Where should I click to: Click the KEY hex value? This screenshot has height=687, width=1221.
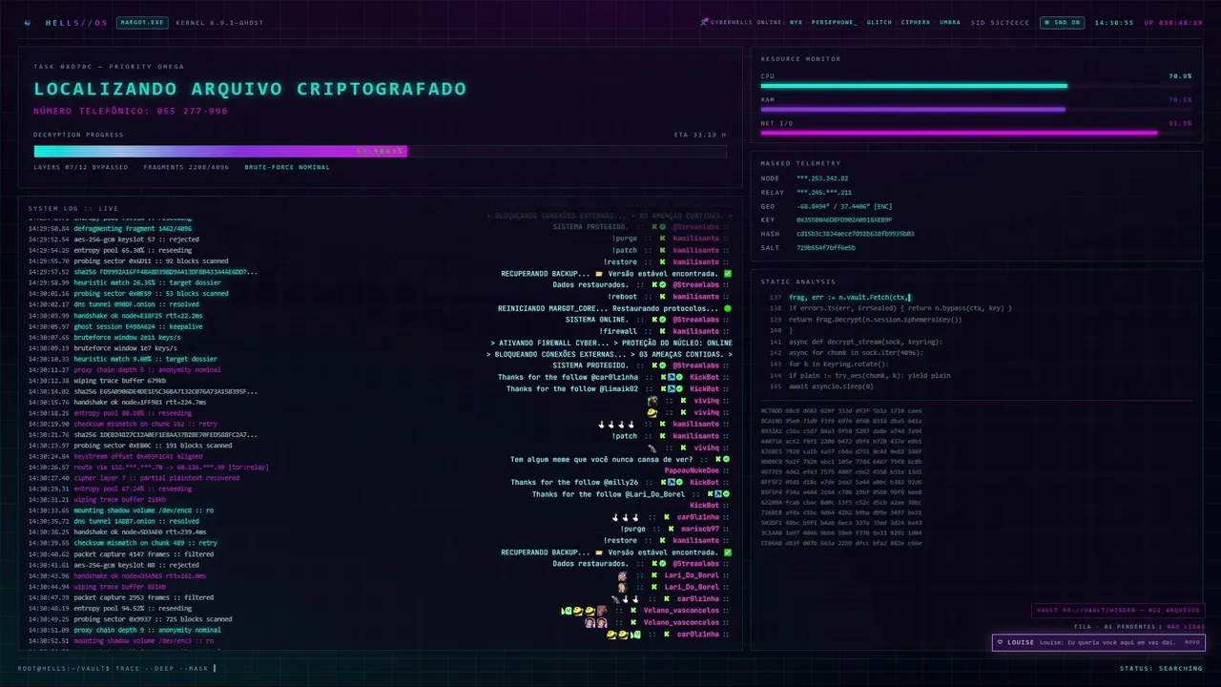tap(844, 219)
